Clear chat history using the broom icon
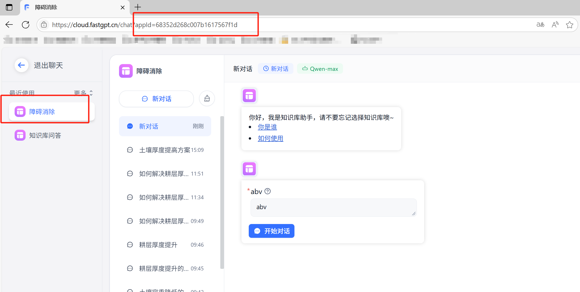580x292 pixels. (207, 98)
